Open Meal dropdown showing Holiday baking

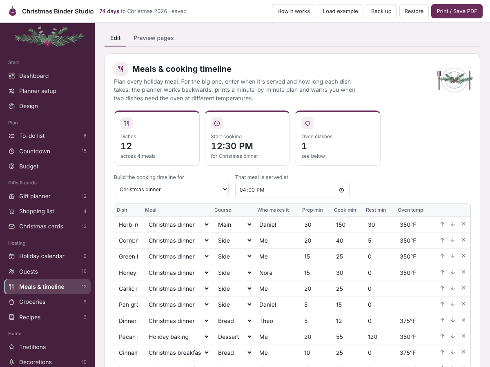pyautogui.click(x=178, y=337)
